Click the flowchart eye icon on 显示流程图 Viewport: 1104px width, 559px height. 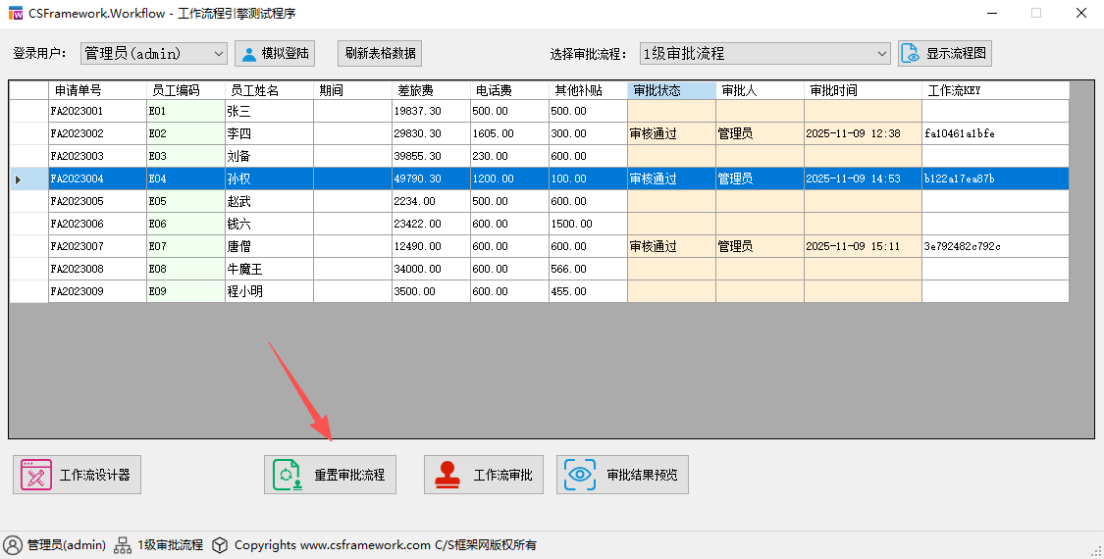click(x=911, y=54)
